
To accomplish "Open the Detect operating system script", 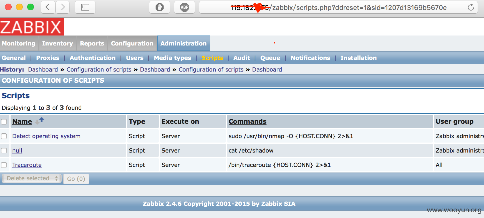I will coord(46,136).
